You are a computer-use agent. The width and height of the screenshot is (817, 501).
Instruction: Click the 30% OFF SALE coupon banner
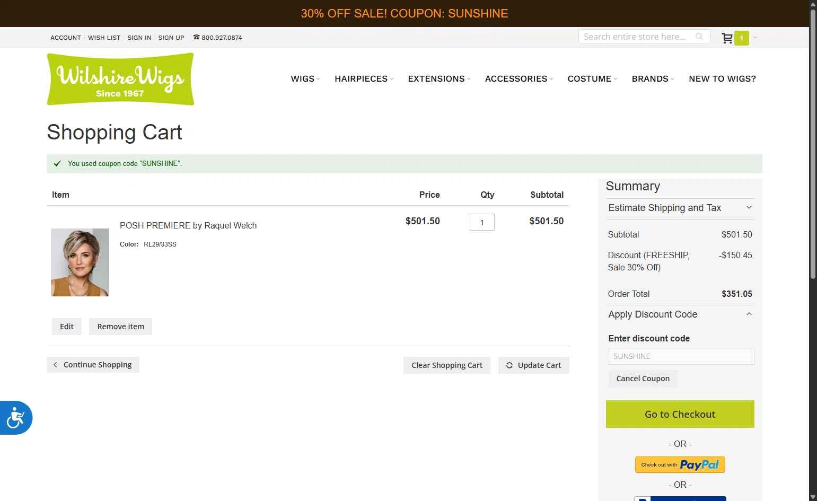(405, 13)
